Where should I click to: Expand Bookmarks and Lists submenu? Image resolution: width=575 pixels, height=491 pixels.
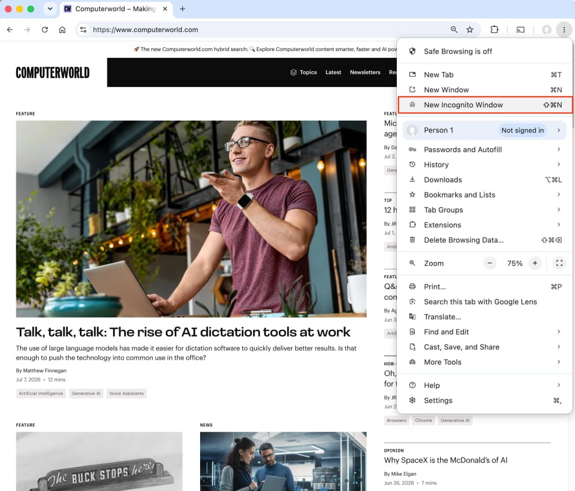(x=485, y=195)
